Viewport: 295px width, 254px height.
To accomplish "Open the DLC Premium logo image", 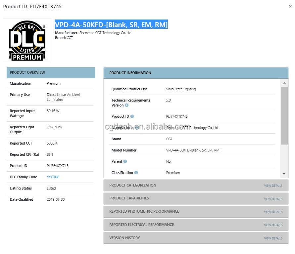I will point(27,41).
